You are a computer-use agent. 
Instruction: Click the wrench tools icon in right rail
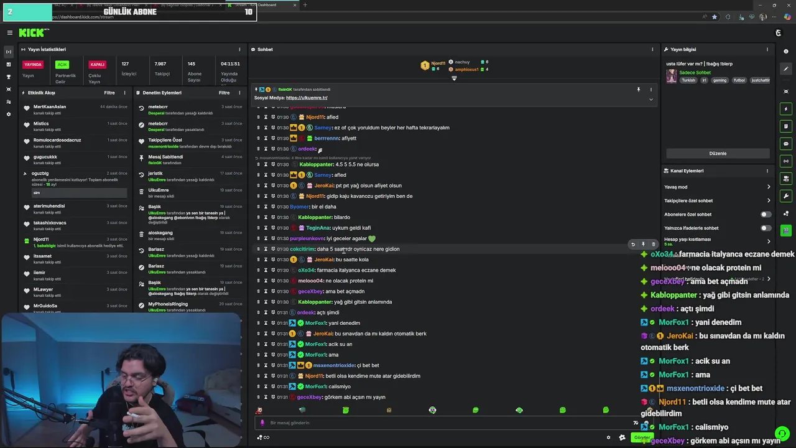(786, 196)
